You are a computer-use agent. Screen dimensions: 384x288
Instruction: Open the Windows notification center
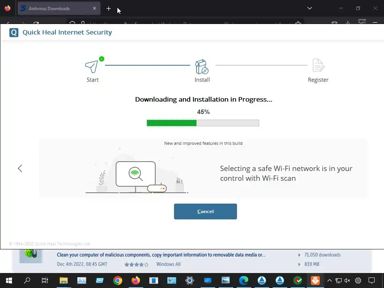point(372,280)
